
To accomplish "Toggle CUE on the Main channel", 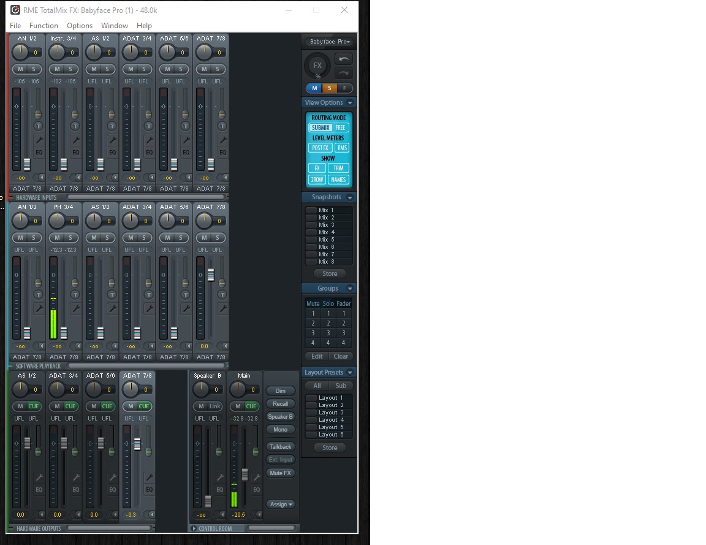I will (251, 406).
